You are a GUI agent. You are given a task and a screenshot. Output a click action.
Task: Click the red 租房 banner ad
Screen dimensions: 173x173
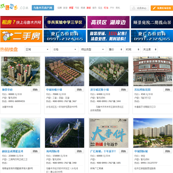[x=21, y=22]
